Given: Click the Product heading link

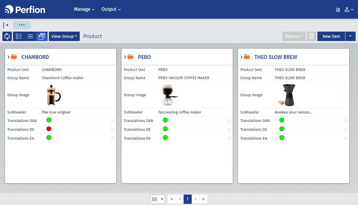Looking at the screenshot, I should click(92, 36).
